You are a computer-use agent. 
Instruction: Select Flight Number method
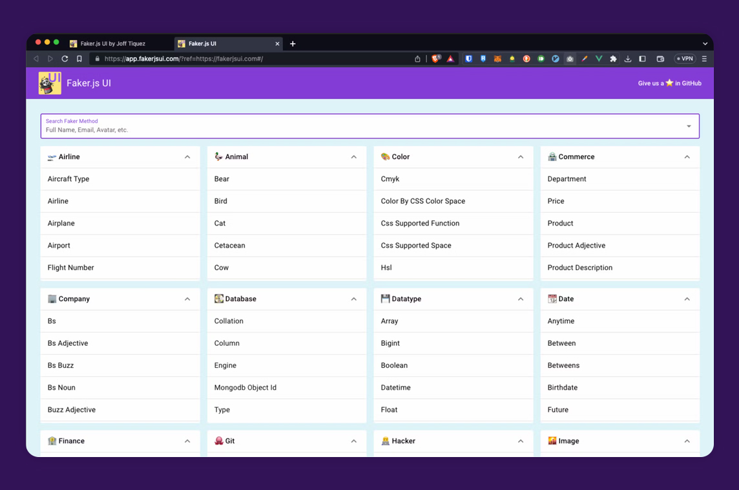120,268
